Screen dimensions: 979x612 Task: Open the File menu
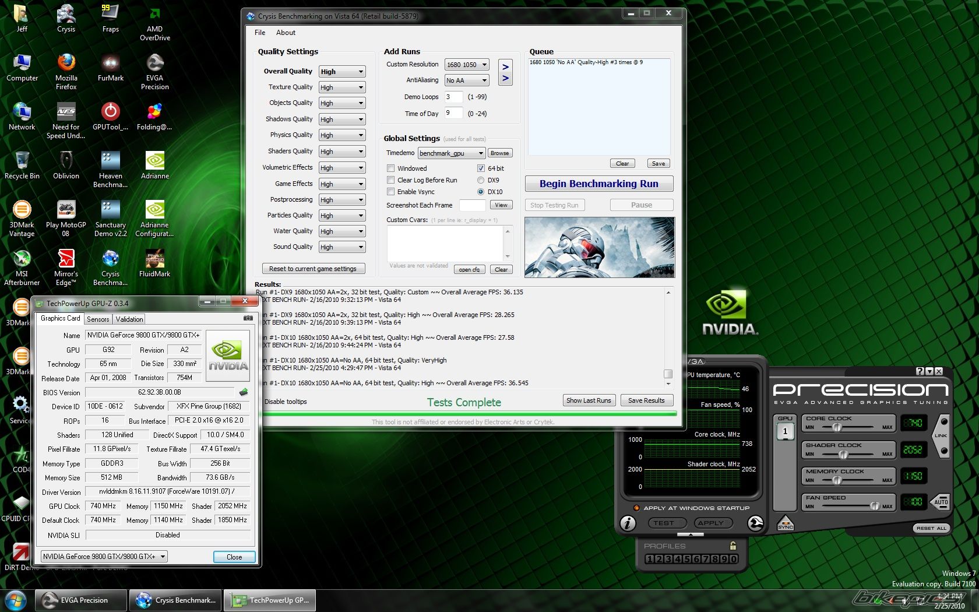[260, 33]
